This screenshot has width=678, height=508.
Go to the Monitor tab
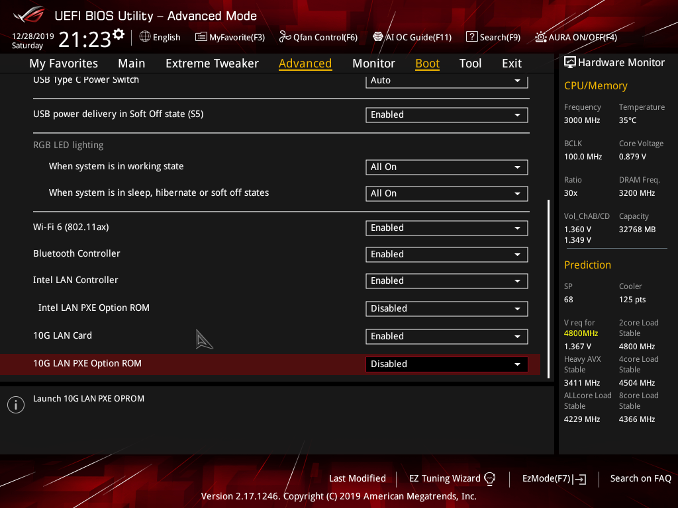(x=373, y=63)
